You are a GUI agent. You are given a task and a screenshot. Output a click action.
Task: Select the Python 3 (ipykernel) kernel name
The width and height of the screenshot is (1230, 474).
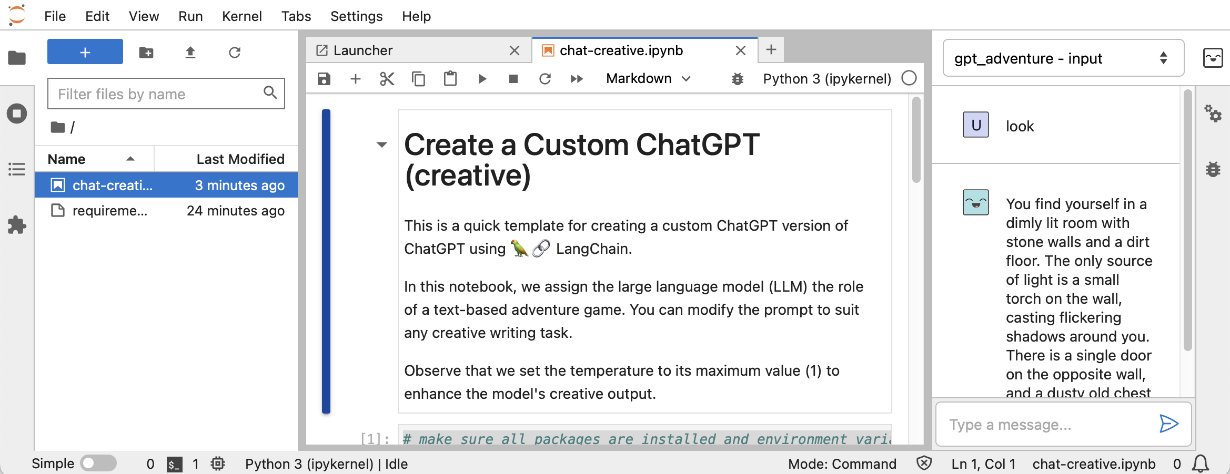point(826,79)
